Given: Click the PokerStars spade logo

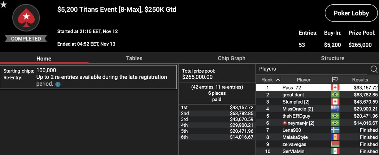Looking at the screenshot, I should point(26,18).
